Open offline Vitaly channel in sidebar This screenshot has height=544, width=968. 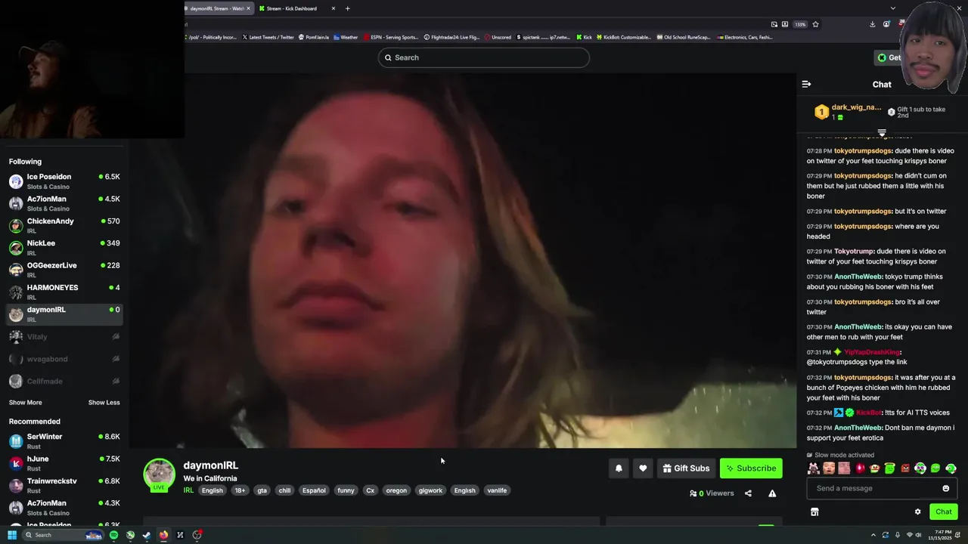[64, 337]
